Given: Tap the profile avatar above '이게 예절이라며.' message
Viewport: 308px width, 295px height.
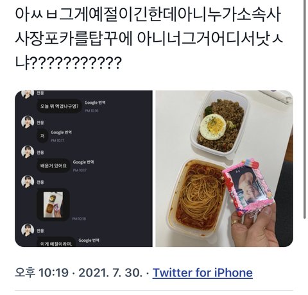Looking at the screenshot, I should (28, 230).
